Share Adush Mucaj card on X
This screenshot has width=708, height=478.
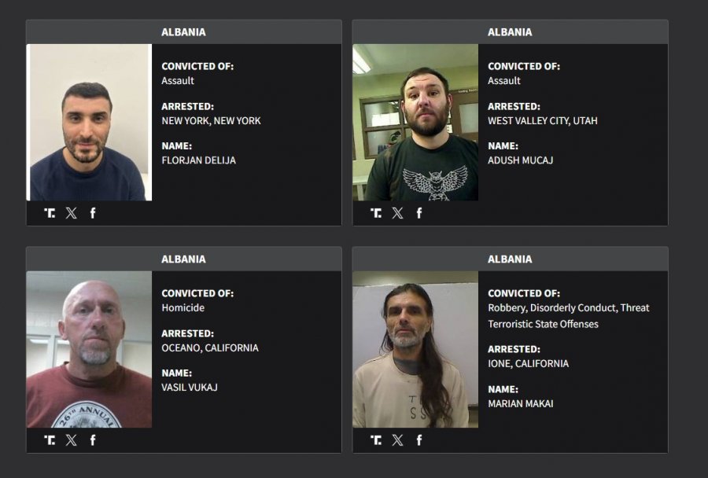click(x=398, y=213)
